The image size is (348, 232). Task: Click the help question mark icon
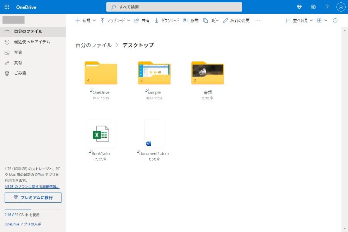click(327, 7)
